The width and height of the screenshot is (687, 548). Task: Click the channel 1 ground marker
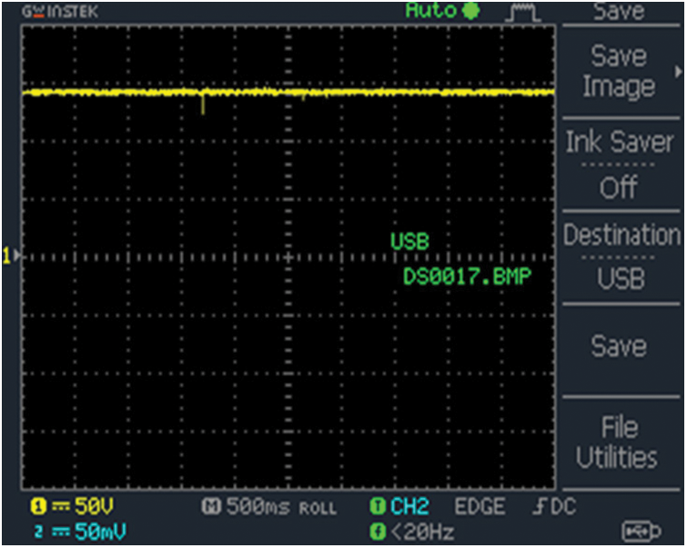pos(9,257)
